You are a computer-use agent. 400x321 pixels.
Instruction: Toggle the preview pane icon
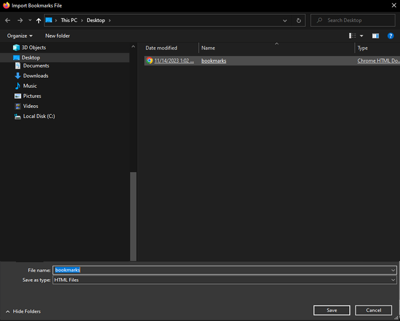click(375, 35)
